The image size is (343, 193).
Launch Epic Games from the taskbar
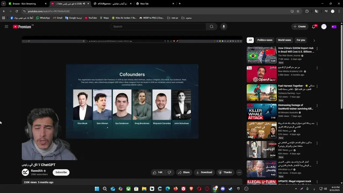[x=238, y=189]
